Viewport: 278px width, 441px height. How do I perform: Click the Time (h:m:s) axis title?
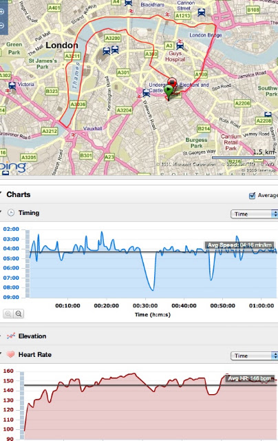(x=153, y=314)
